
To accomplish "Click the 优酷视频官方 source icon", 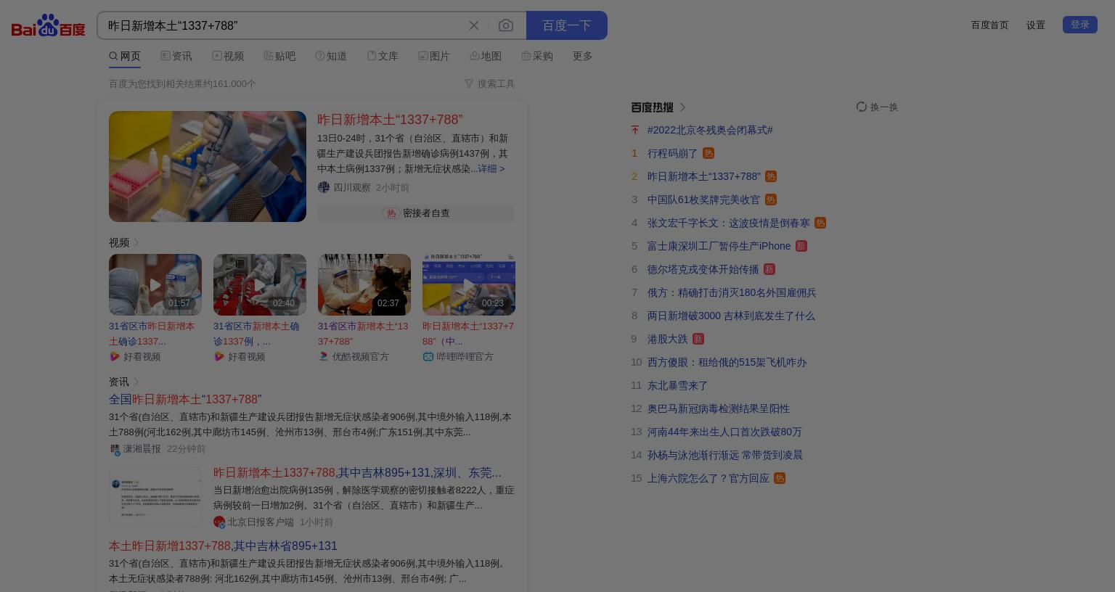I will tap(324, 356).
